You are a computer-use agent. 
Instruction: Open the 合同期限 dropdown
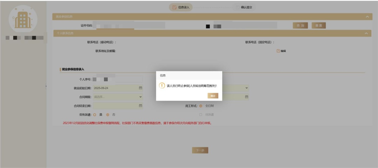pyautogui.click(x=118, y=97)
